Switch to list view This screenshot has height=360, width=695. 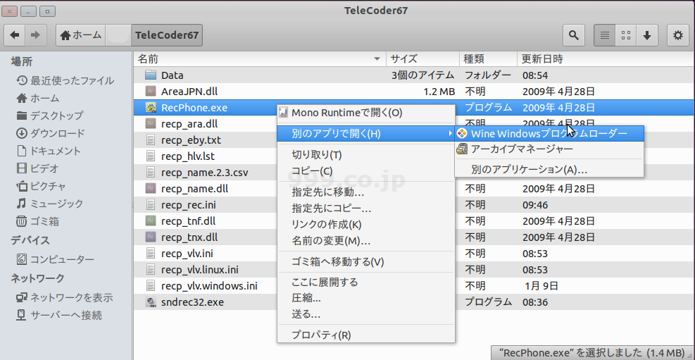[605, 35]
